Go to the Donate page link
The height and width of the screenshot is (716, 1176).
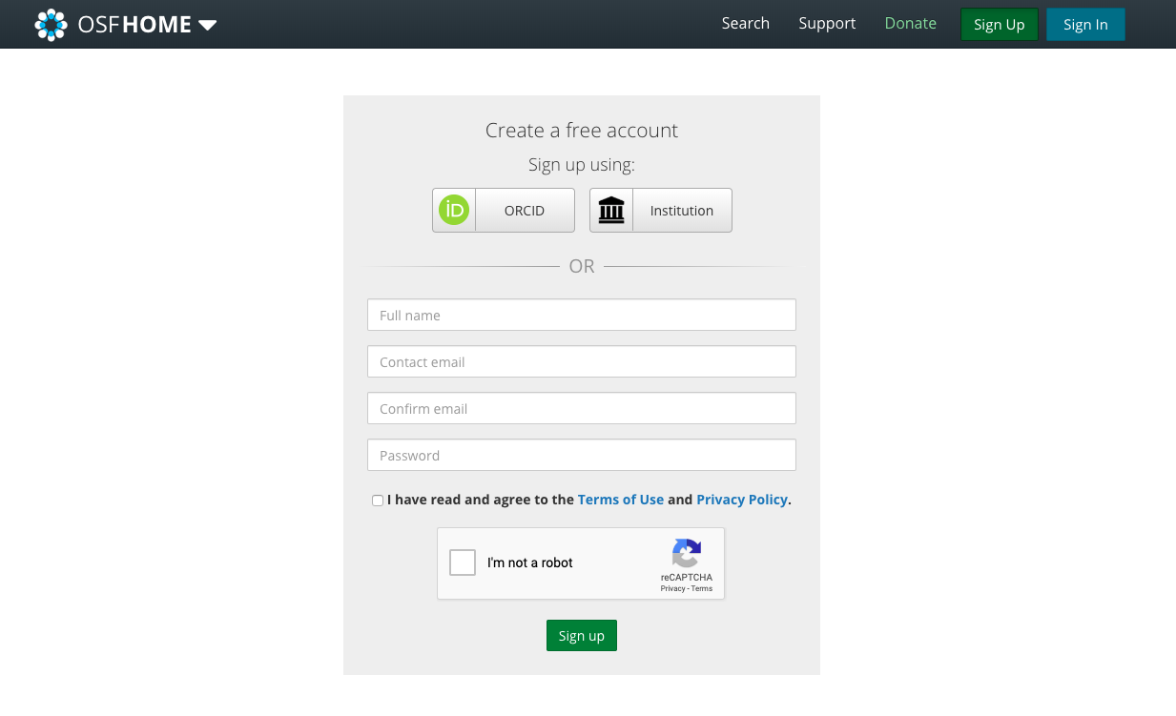coord(910,24)
